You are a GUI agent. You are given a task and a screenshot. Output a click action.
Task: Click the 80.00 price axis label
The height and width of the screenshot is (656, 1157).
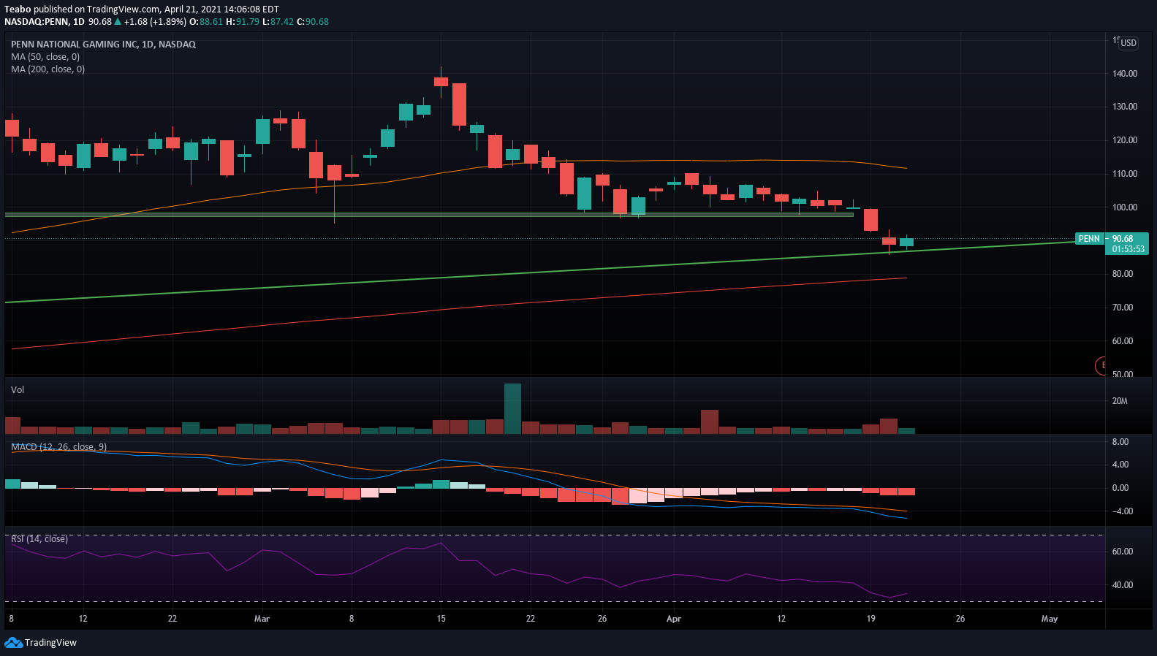tap(1123, 274)
